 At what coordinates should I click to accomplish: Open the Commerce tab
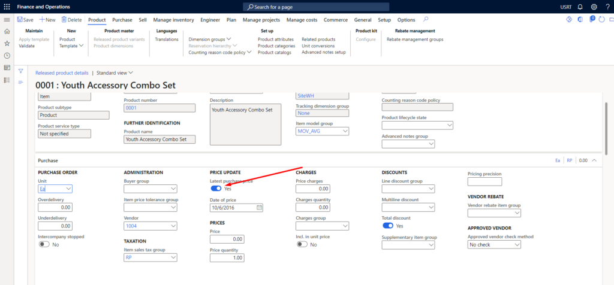click(x=336, y=20)
